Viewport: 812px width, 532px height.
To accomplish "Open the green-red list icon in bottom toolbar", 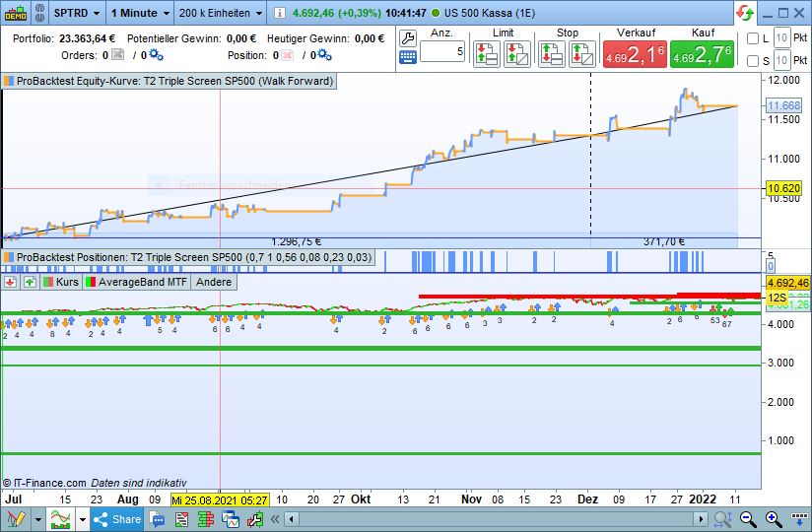I will click(x=181, y=519).
